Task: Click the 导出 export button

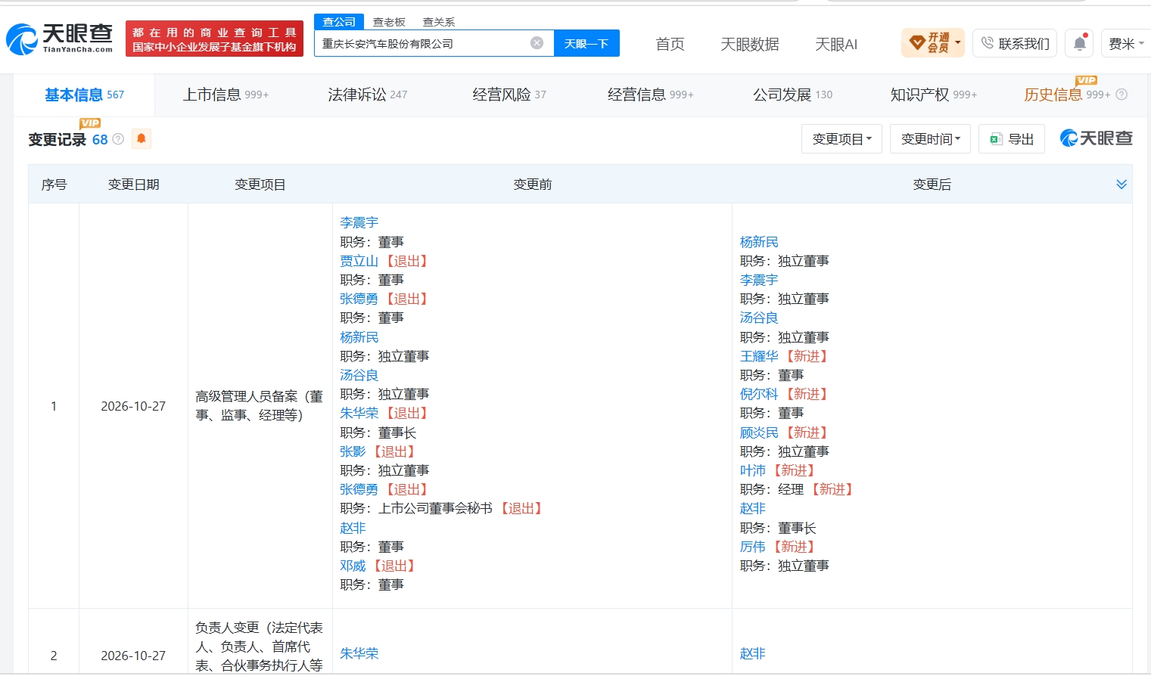Action: [1011, 139]
